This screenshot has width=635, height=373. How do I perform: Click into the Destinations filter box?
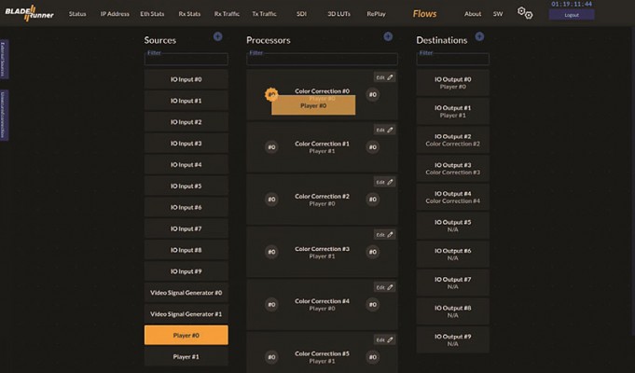[453, 60]
